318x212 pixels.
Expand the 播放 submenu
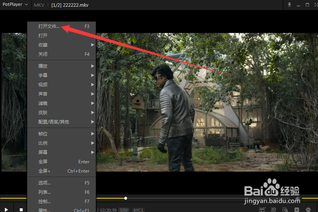coord(62,66)
